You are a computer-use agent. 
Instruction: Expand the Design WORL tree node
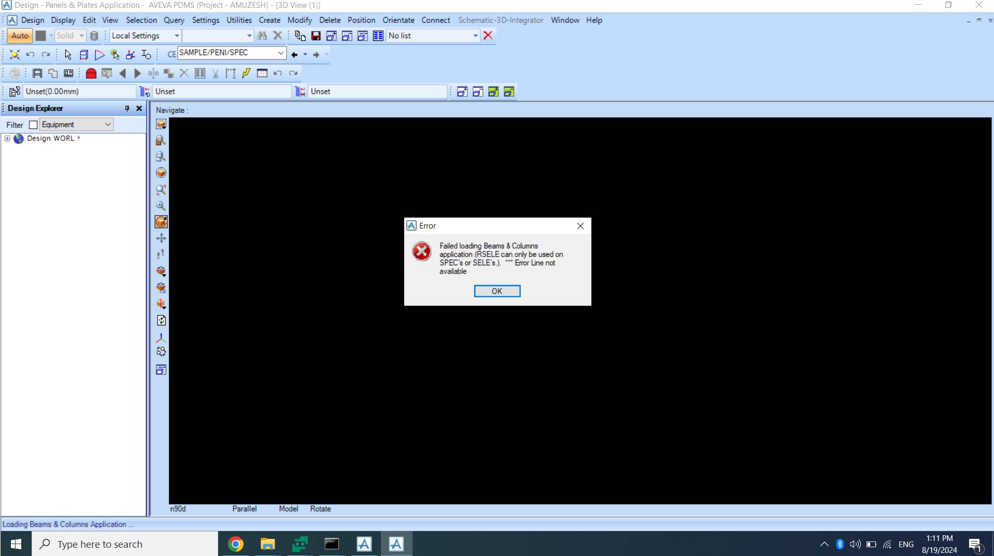coord(7,138)
